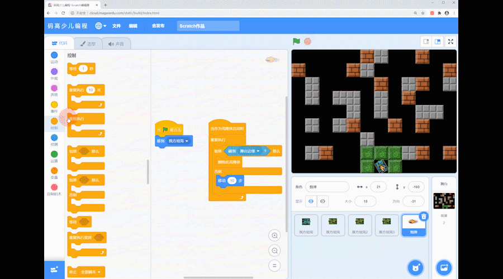Image resolution: width=503 pixels, height=279 pixels.
Task: Select the 控制 control block category
Action: 54,124
